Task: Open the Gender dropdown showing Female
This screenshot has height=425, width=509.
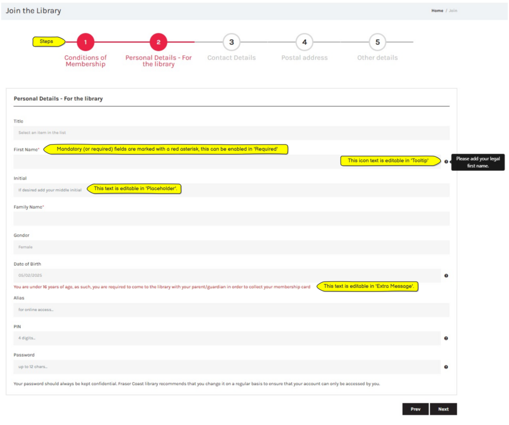Action: tap(231, 247)
